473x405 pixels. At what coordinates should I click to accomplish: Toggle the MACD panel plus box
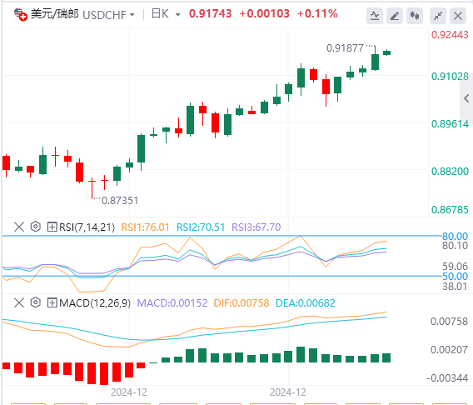pos(52,302)
